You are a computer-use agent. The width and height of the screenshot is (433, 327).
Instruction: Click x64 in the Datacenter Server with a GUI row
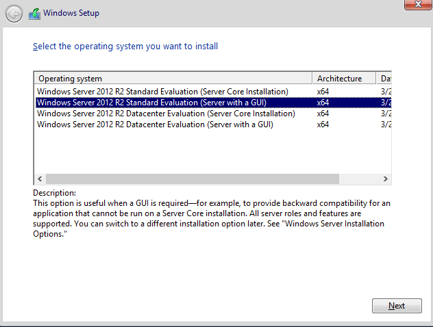[323, 125]
